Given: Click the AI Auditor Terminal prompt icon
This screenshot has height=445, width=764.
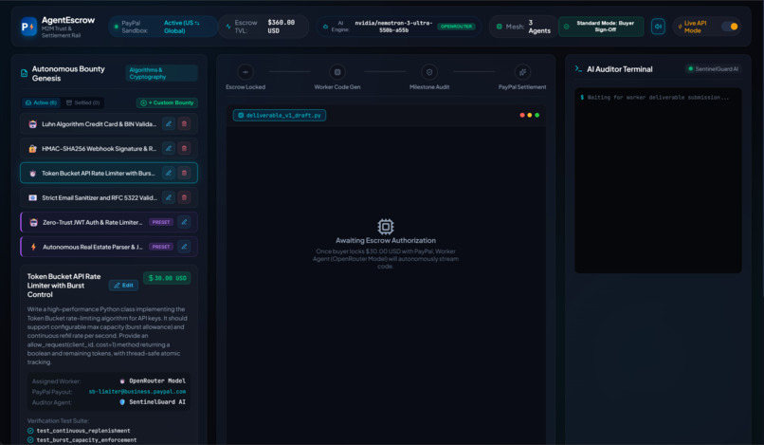Looking at the screenshot, I should click(x=578, y=69).
